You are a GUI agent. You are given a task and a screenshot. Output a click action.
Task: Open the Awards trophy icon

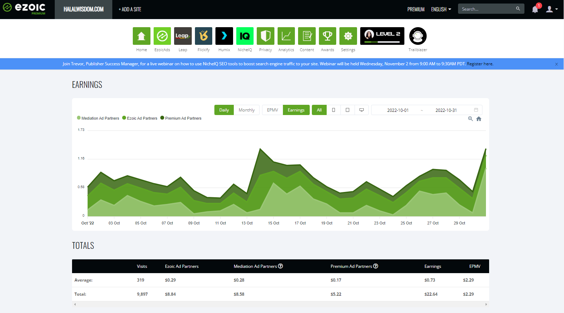[x=327, y=36]
